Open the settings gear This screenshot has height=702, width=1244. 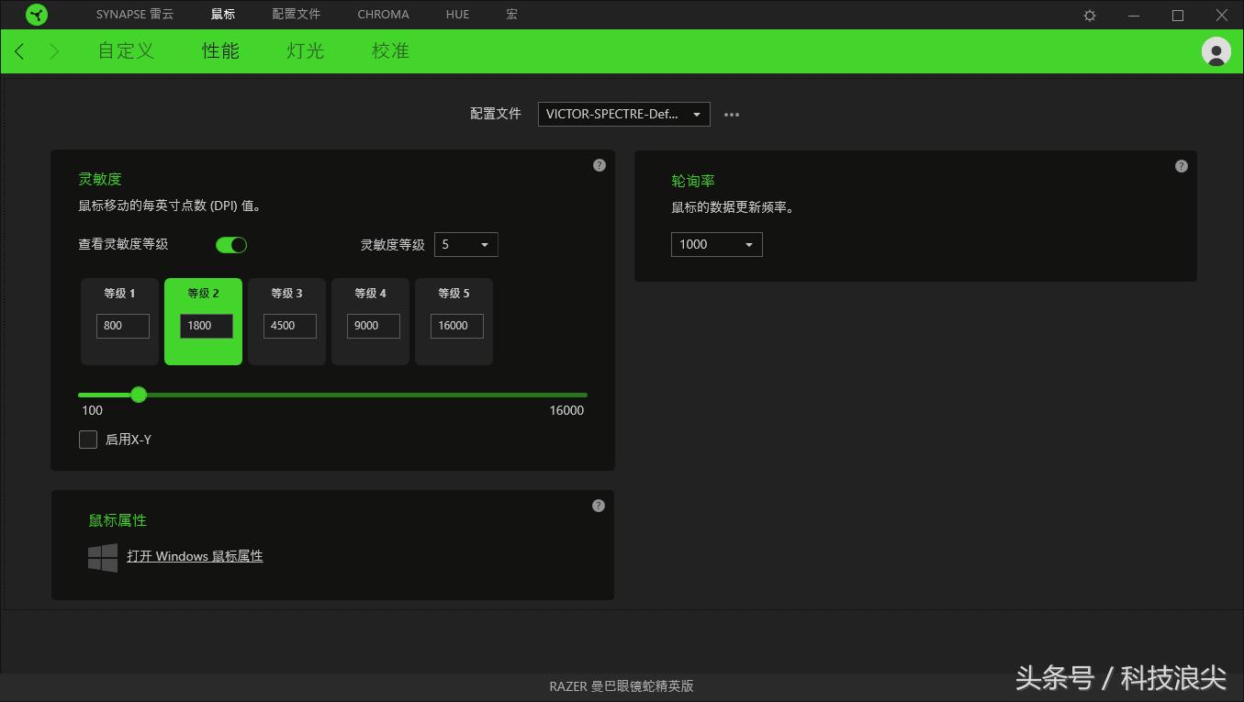coord(1089,15)
